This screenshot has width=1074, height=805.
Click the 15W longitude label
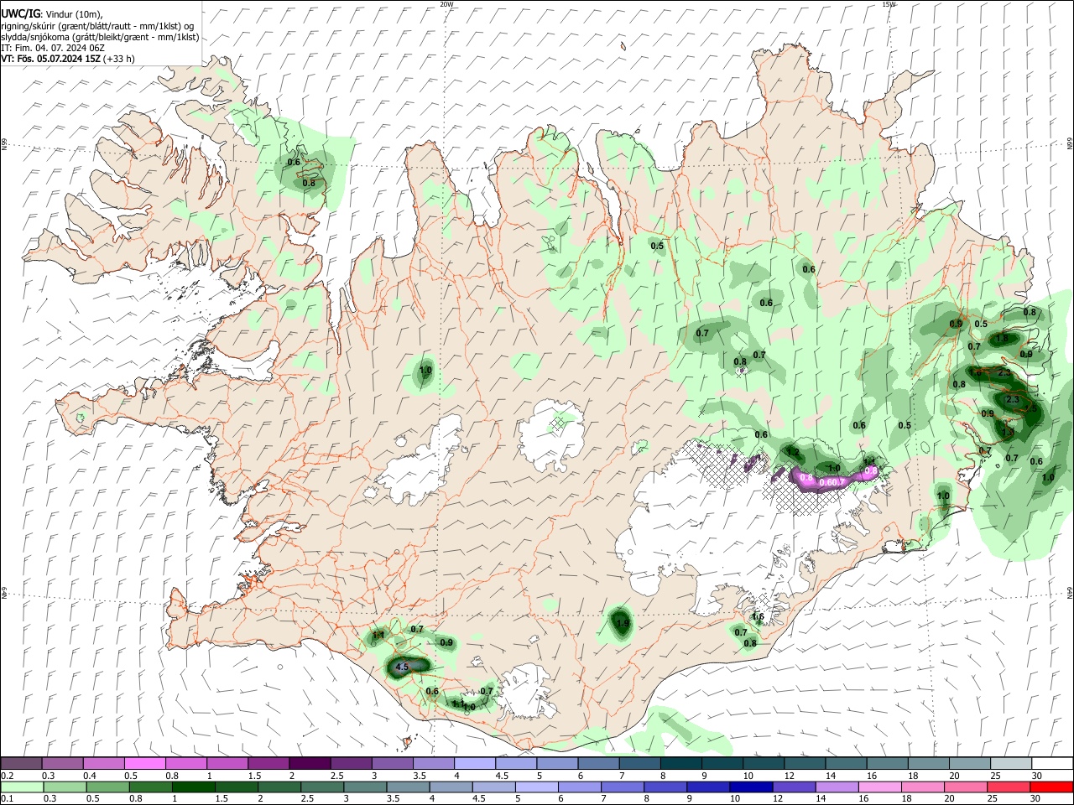[x=889, y=4]
